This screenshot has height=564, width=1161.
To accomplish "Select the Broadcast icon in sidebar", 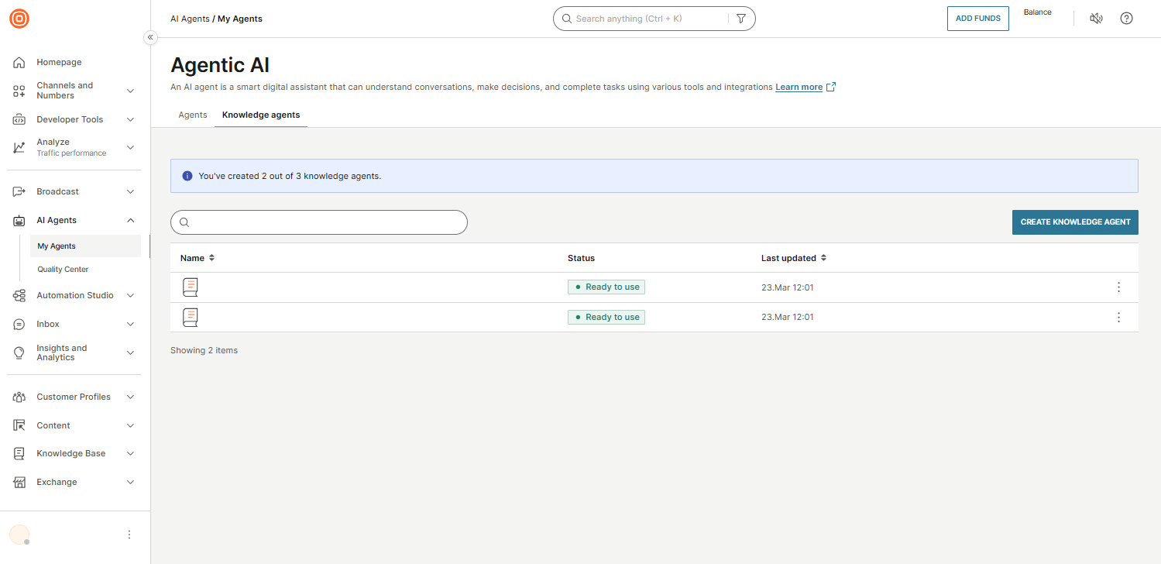I will (19, 191).
